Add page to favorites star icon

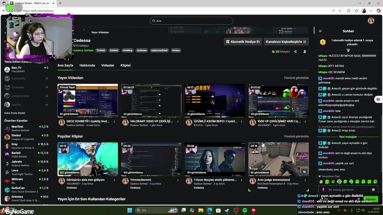pyautogui.click(x=340, y=11)
